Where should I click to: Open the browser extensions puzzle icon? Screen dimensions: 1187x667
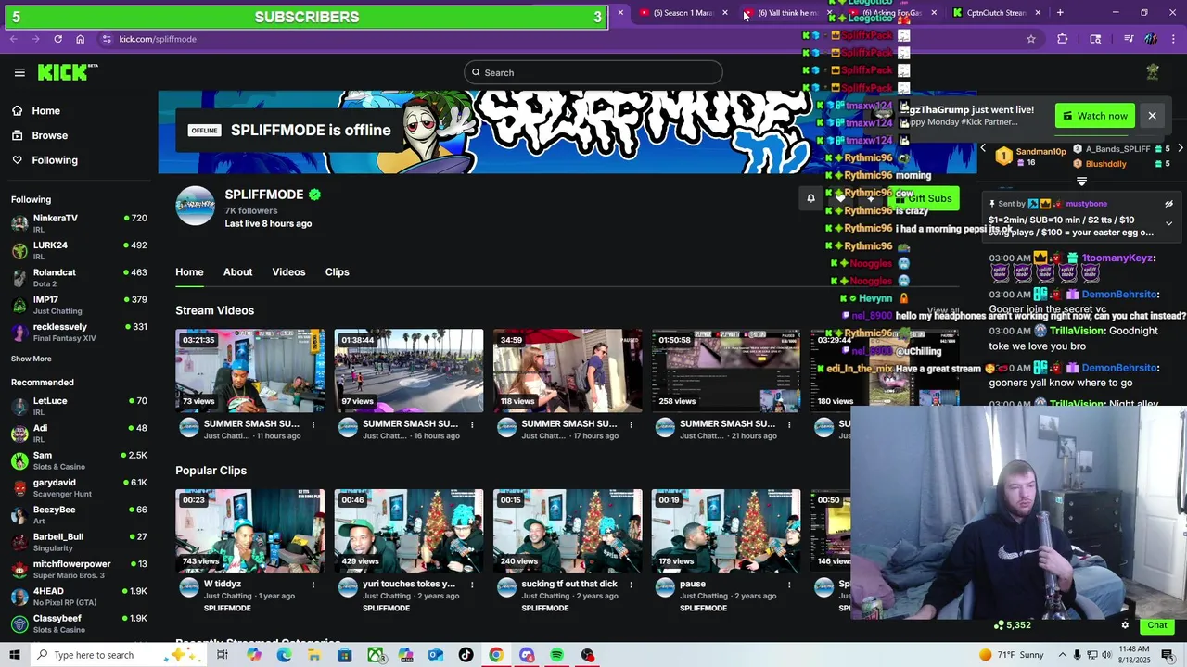pyautogui.click(x=1063, y=39)
